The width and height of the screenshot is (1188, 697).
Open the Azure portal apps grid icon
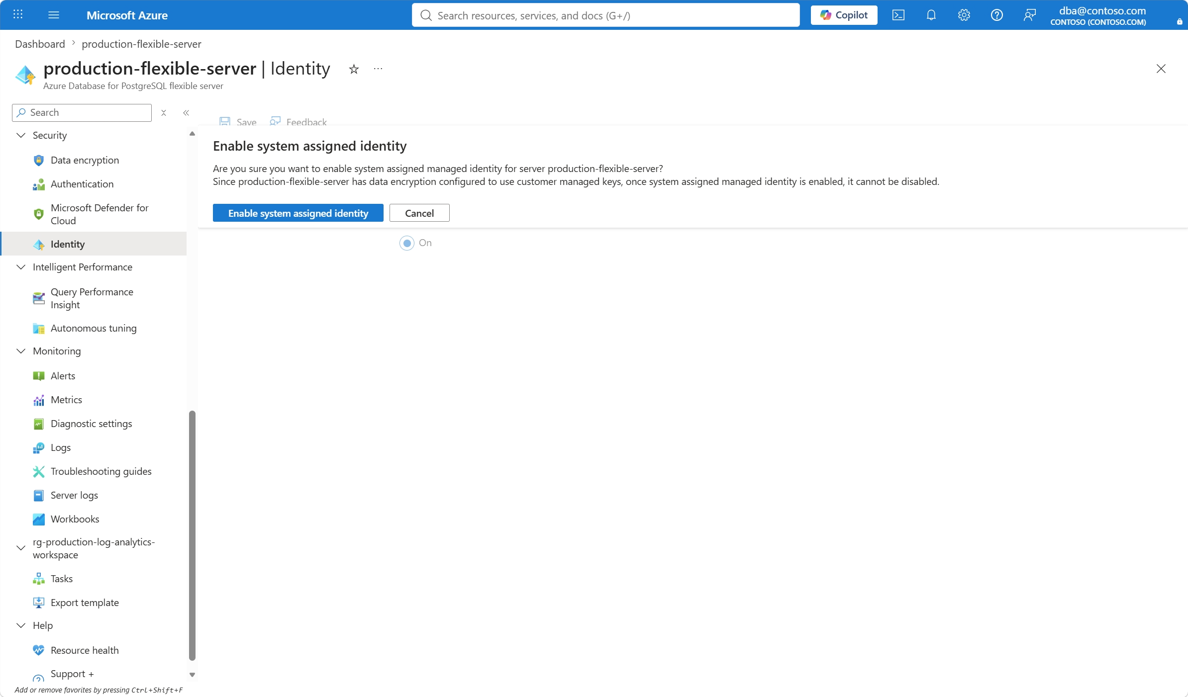click(18, 15)
